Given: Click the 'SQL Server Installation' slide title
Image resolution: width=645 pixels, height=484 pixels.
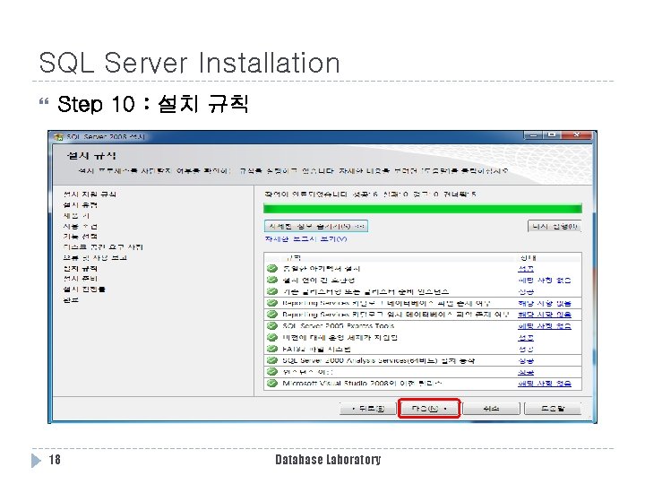Looking at the screenshot, I should pyautogui.click(x=189, y=63).
